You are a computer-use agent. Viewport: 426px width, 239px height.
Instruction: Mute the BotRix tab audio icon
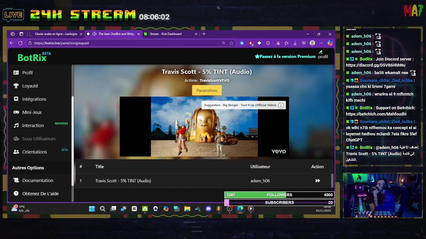click(95, 34)
